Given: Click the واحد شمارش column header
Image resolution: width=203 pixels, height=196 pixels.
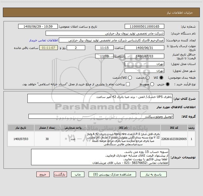Looking at the screenshot, I should point(73,128).
